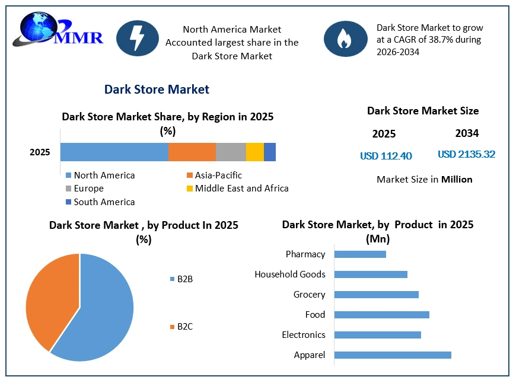The image size is (513, 380).
Task: Select the Middle East and Africa swatch
Action: [x=189, y=189]
